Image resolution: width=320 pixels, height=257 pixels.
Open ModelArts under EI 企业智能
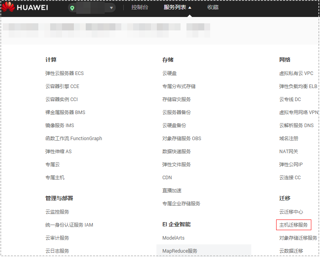click(173, 238)
